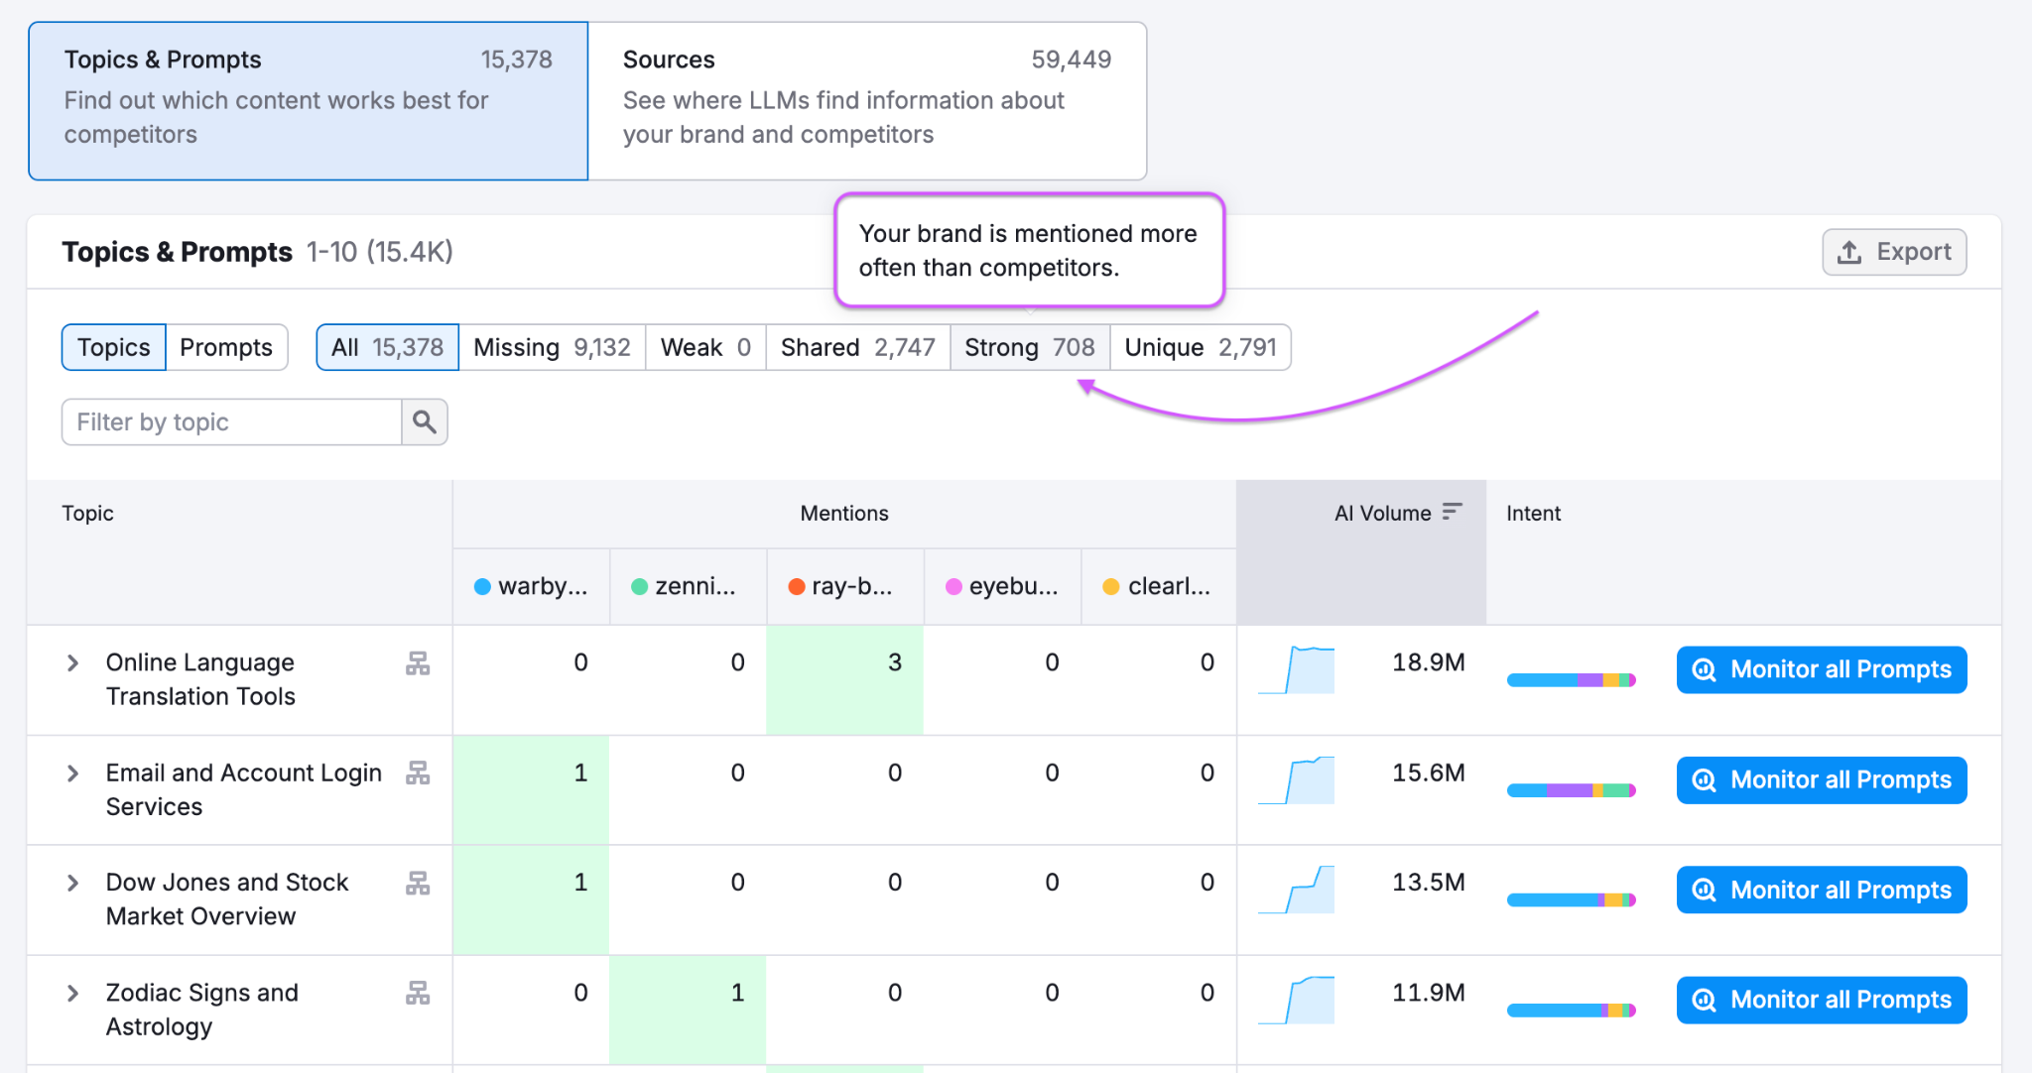Click the upload icon inside the Export button
2032x1073 pixels.
pyautogui.click(x=1848, y=252)
